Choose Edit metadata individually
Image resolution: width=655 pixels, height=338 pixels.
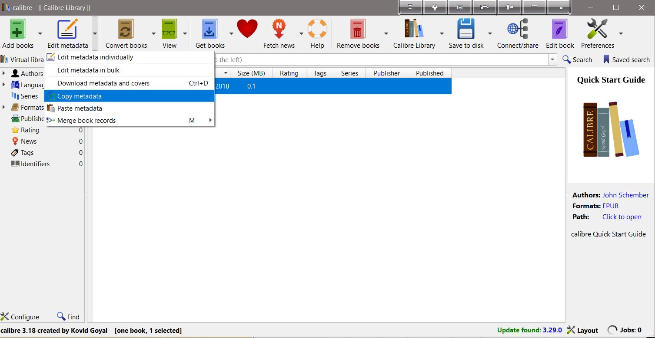tap(129, 57)
